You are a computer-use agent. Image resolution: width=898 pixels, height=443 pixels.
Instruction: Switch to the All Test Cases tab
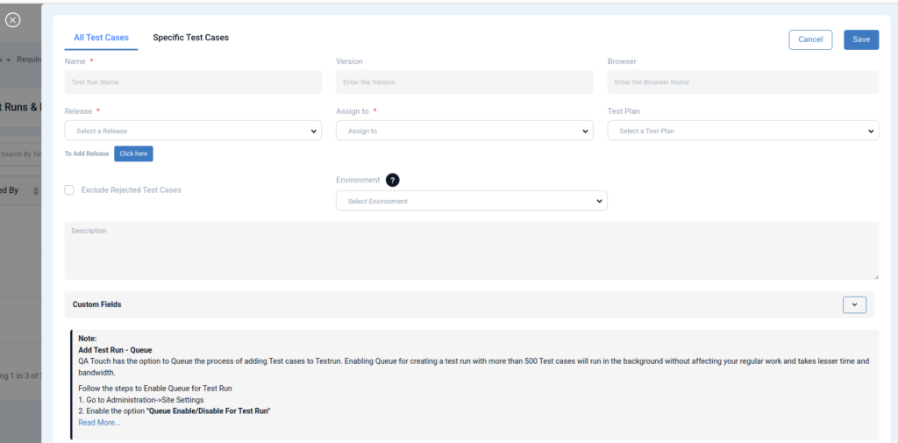click(101, 38)
